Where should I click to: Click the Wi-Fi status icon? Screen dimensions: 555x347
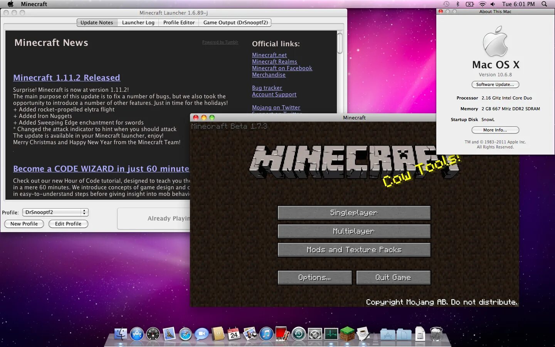(482, 4)
